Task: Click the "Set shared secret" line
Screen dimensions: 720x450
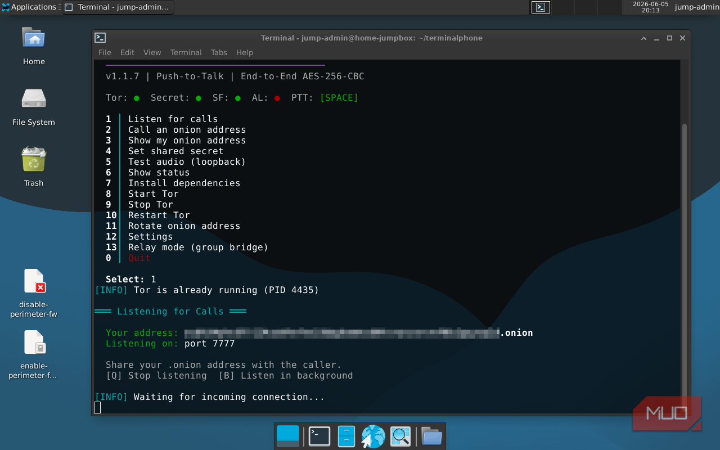Action: 175,151
